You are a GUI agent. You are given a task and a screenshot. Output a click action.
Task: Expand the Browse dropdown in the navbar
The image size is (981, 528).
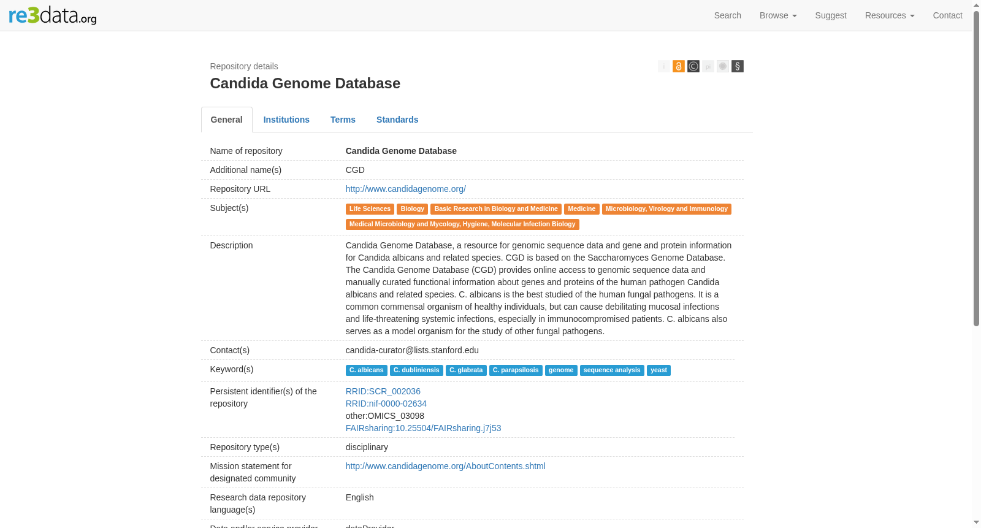pyautogui.click(x=778, y=15)
